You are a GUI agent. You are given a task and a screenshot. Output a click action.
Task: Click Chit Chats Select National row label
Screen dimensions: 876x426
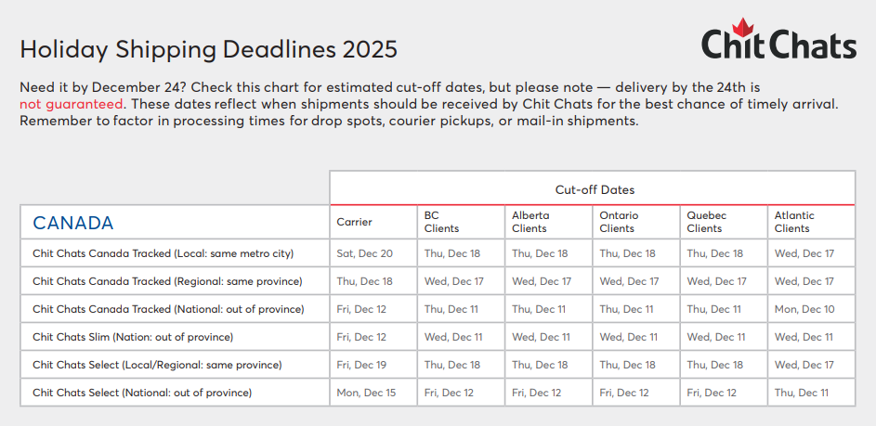(142, 393)
